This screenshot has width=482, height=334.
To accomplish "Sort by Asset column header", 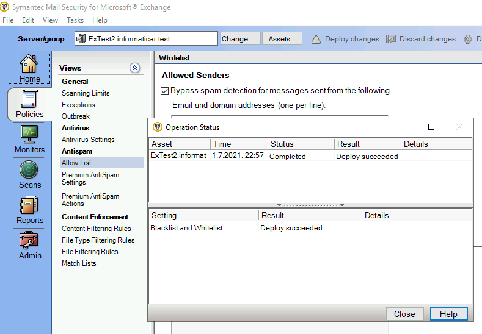I will 180,144.
